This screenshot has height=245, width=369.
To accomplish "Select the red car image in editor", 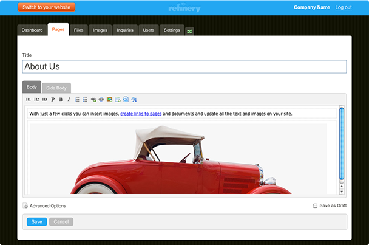I will pos(178,159).
